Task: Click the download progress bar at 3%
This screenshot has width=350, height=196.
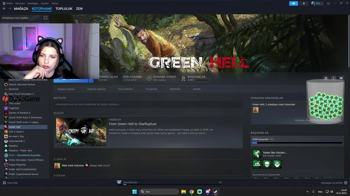Action: coord(173,184)
